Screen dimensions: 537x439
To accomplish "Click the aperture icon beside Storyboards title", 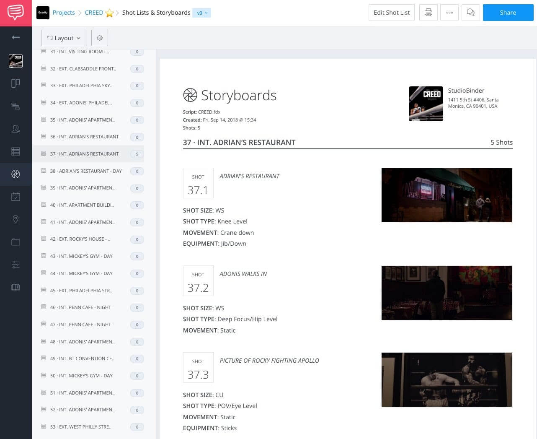I will (190, 95).
